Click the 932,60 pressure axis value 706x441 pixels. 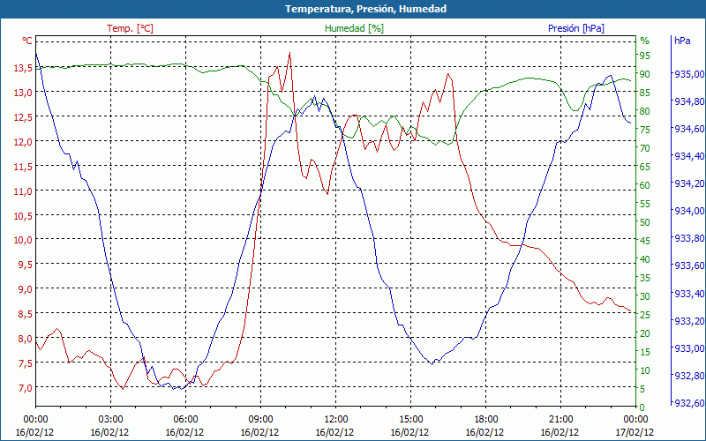(689, 403)
